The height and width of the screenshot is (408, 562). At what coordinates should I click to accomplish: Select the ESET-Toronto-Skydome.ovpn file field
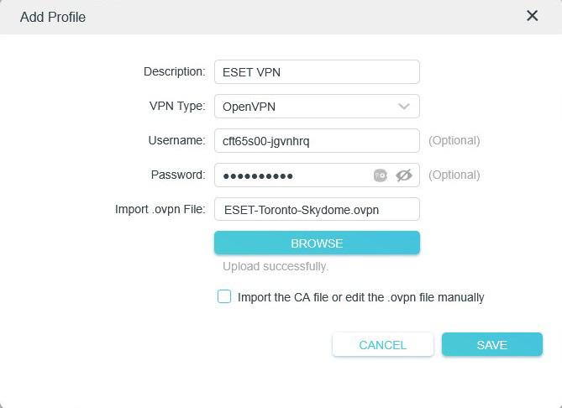pos(316,209)
